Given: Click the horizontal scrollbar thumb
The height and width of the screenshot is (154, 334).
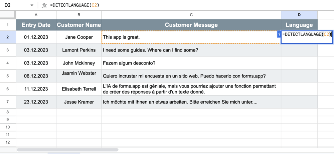Looking at the screenshot, I should (x=67, y=150).
